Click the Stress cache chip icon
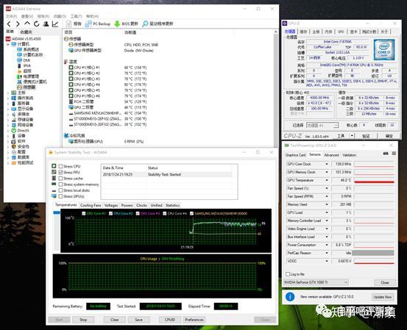 click(x=54, y=178)
